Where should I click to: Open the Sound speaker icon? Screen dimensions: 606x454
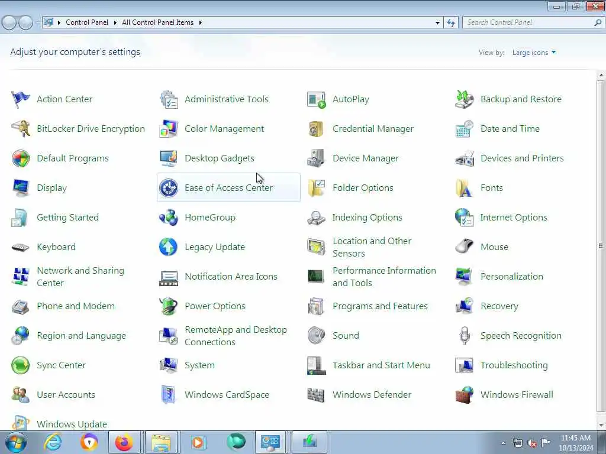click(x=316, y=336)
